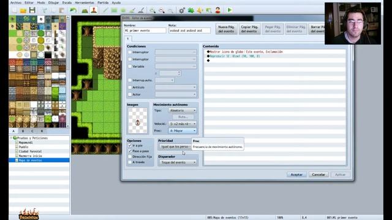Collapse the Pruebas y Peticiones tree node

pyautogui.click(x=11, y=138)
